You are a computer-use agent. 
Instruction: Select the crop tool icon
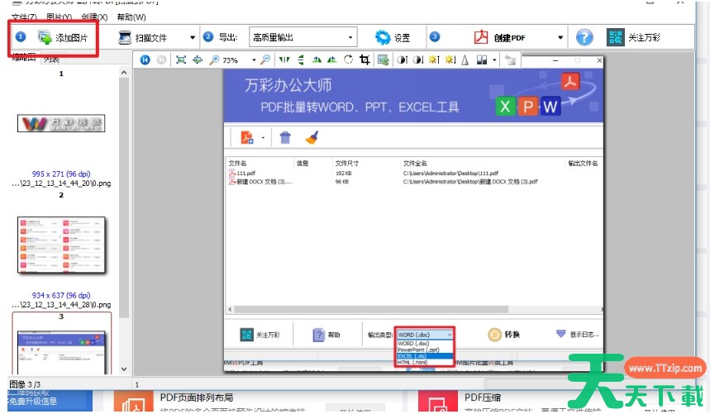pyautogui.click(x=365, y=59)
